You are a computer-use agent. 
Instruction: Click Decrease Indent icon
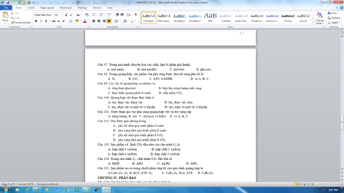point(117,15)
